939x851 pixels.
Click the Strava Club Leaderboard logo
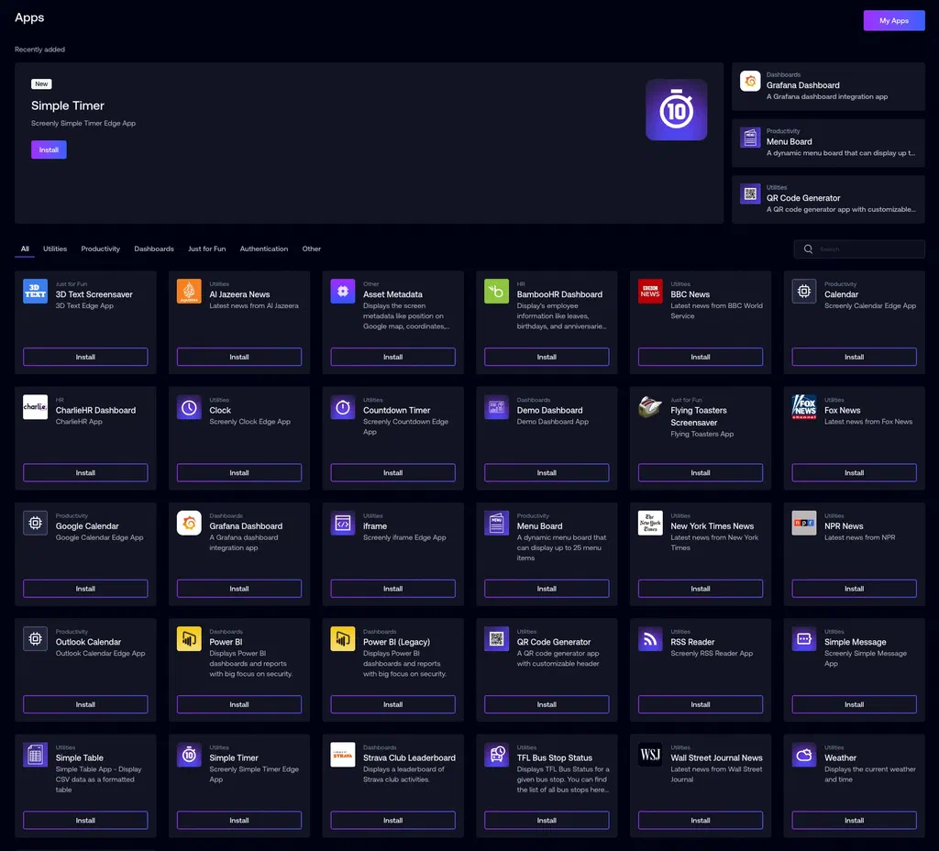[343, 755]
